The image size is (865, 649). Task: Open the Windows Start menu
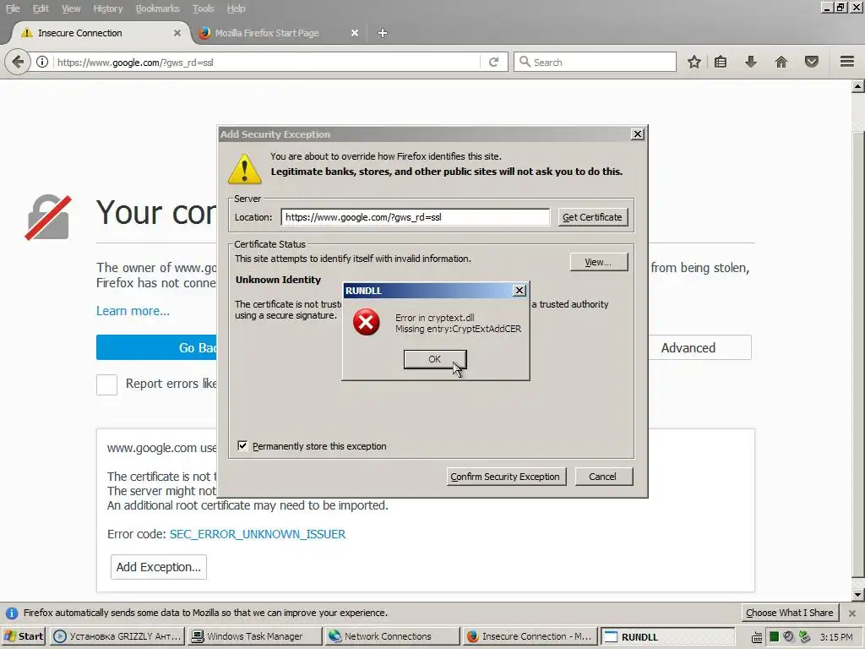[23, 636]
